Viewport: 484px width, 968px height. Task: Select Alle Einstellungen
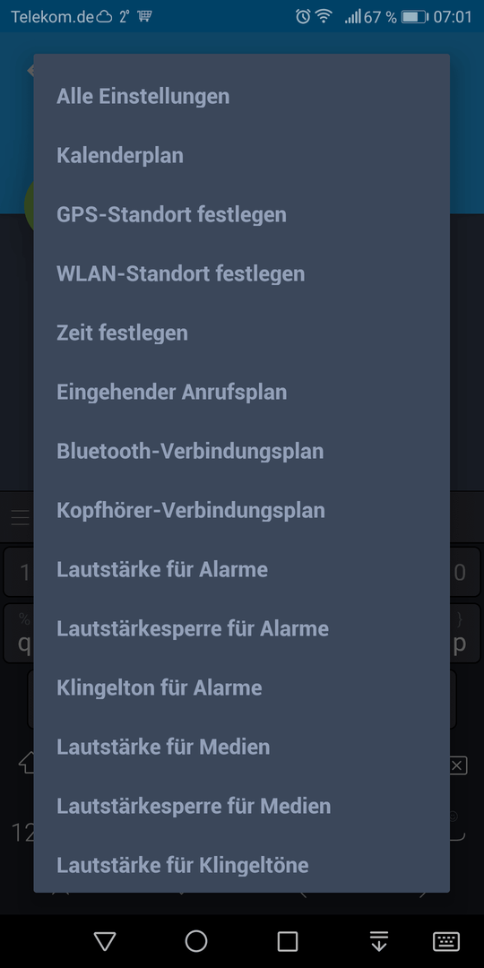coord(241,96)
